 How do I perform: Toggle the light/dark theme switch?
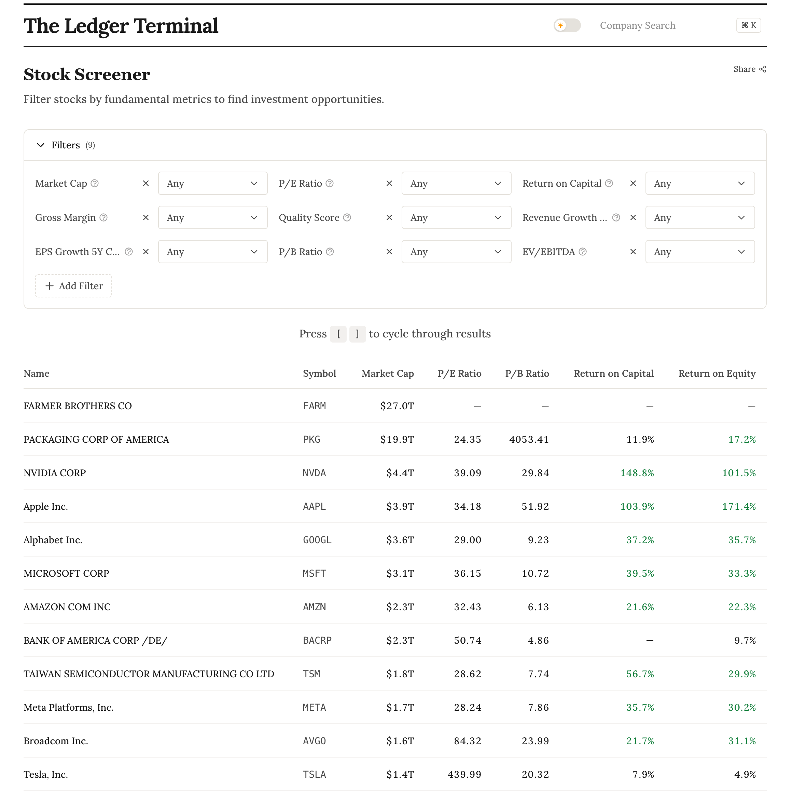567,25
